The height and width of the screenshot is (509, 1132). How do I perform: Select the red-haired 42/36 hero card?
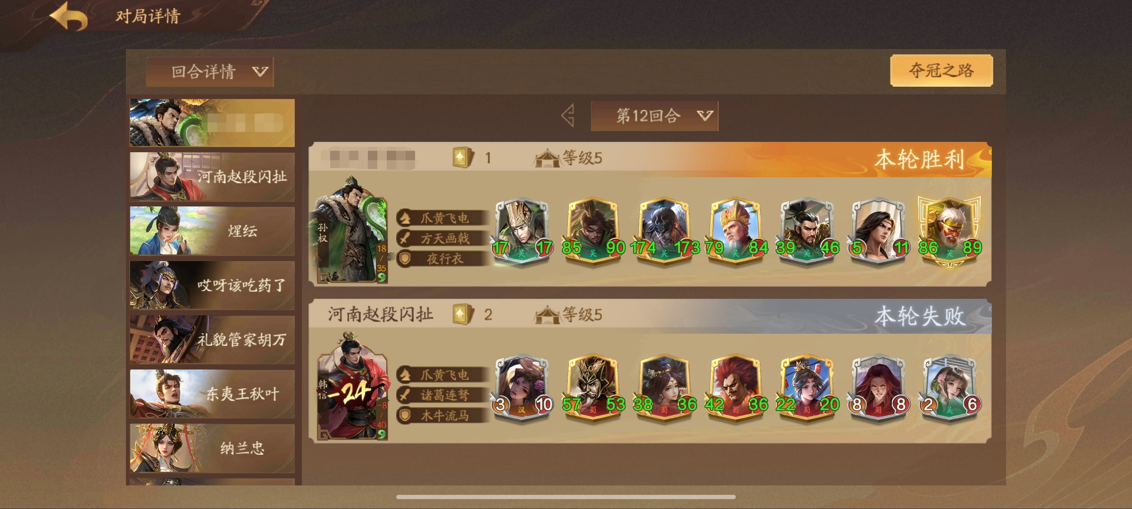coord(735,388)
